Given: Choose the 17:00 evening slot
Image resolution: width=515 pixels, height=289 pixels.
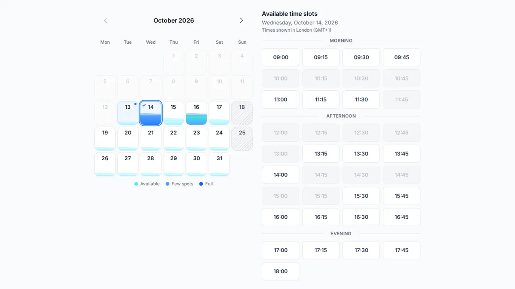Looking at the screenshot, I should [x=281, y=250].
